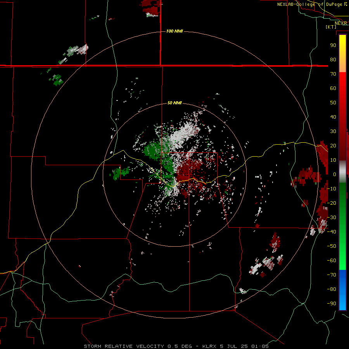Click the 0 value on the velocity scale
Image resolution: width=349 pixels, height=349 pixels.
click(335, 174)
